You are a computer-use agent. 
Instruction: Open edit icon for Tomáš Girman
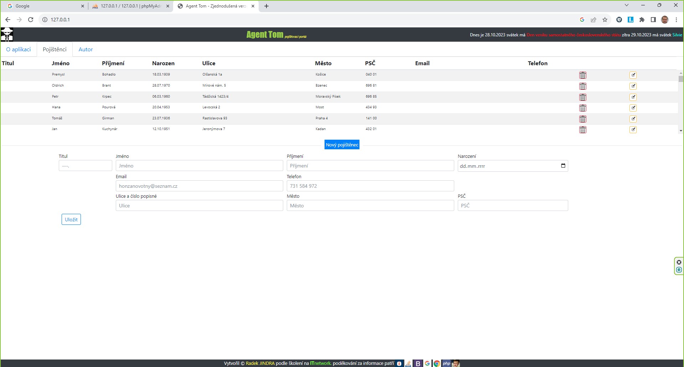click(x=633, y=119)
